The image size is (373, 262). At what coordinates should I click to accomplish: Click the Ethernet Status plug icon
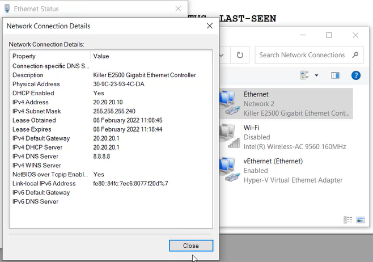tap(7, 9)
